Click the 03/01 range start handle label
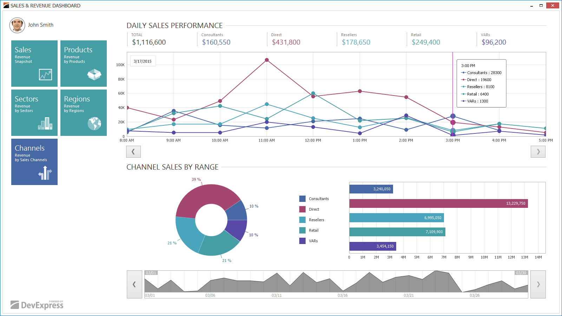The height and width of the screenshot is (316, 562). tap(151, 273)
